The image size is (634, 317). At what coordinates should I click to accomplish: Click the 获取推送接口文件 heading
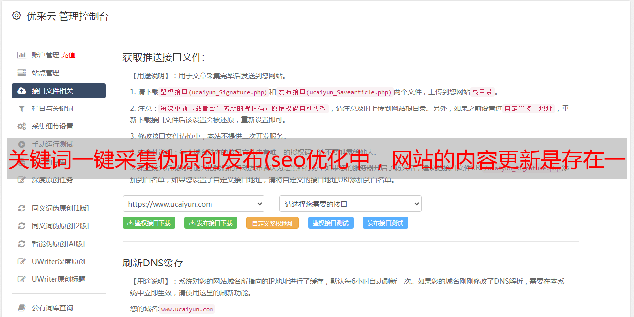click(163, 57)
